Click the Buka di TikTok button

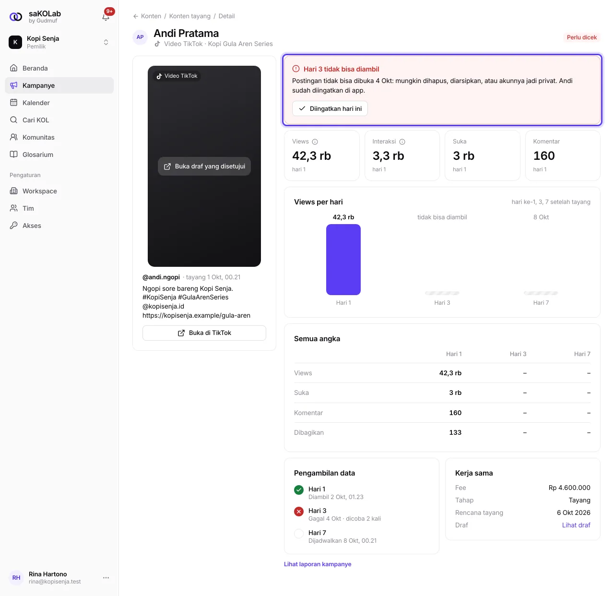point(204,333)
